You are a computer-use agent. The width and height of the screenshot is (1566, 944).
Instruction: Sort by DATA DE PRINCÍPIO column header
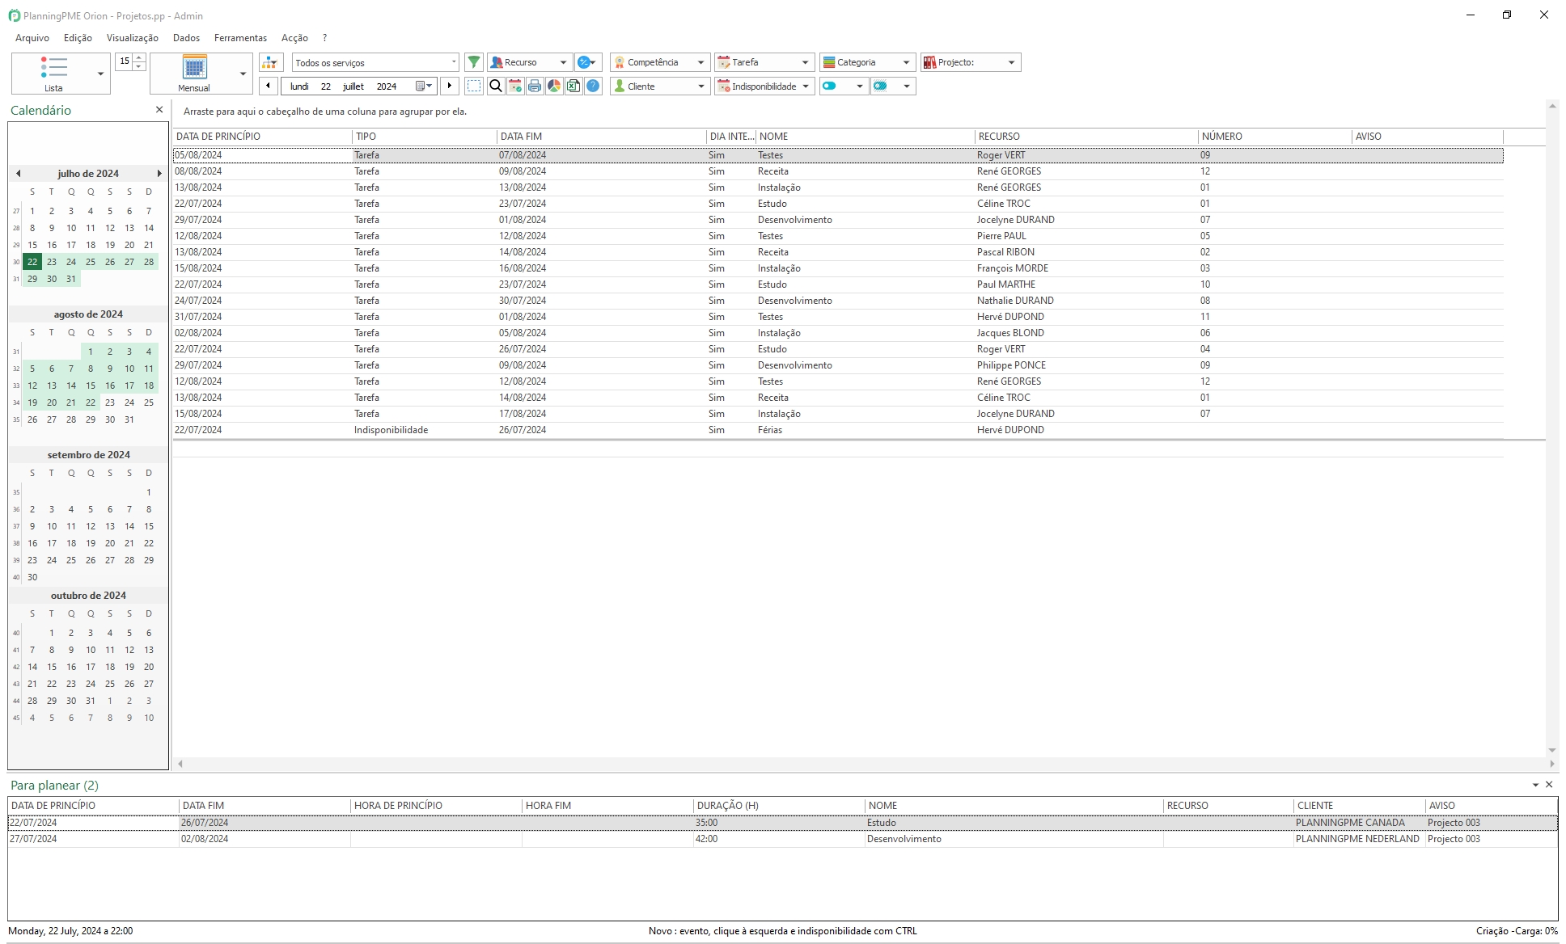(x=262, y=137)
